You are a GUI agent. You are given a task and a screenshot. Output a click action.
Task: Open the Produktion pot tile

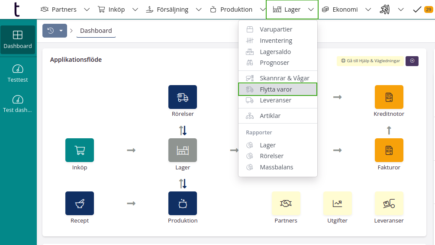coord(182,204)
